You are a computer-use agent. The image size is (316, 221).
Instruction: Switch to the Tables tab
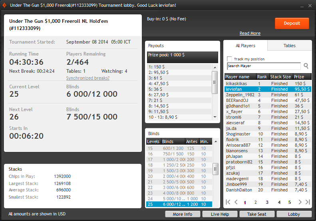(x=289, y=46)
